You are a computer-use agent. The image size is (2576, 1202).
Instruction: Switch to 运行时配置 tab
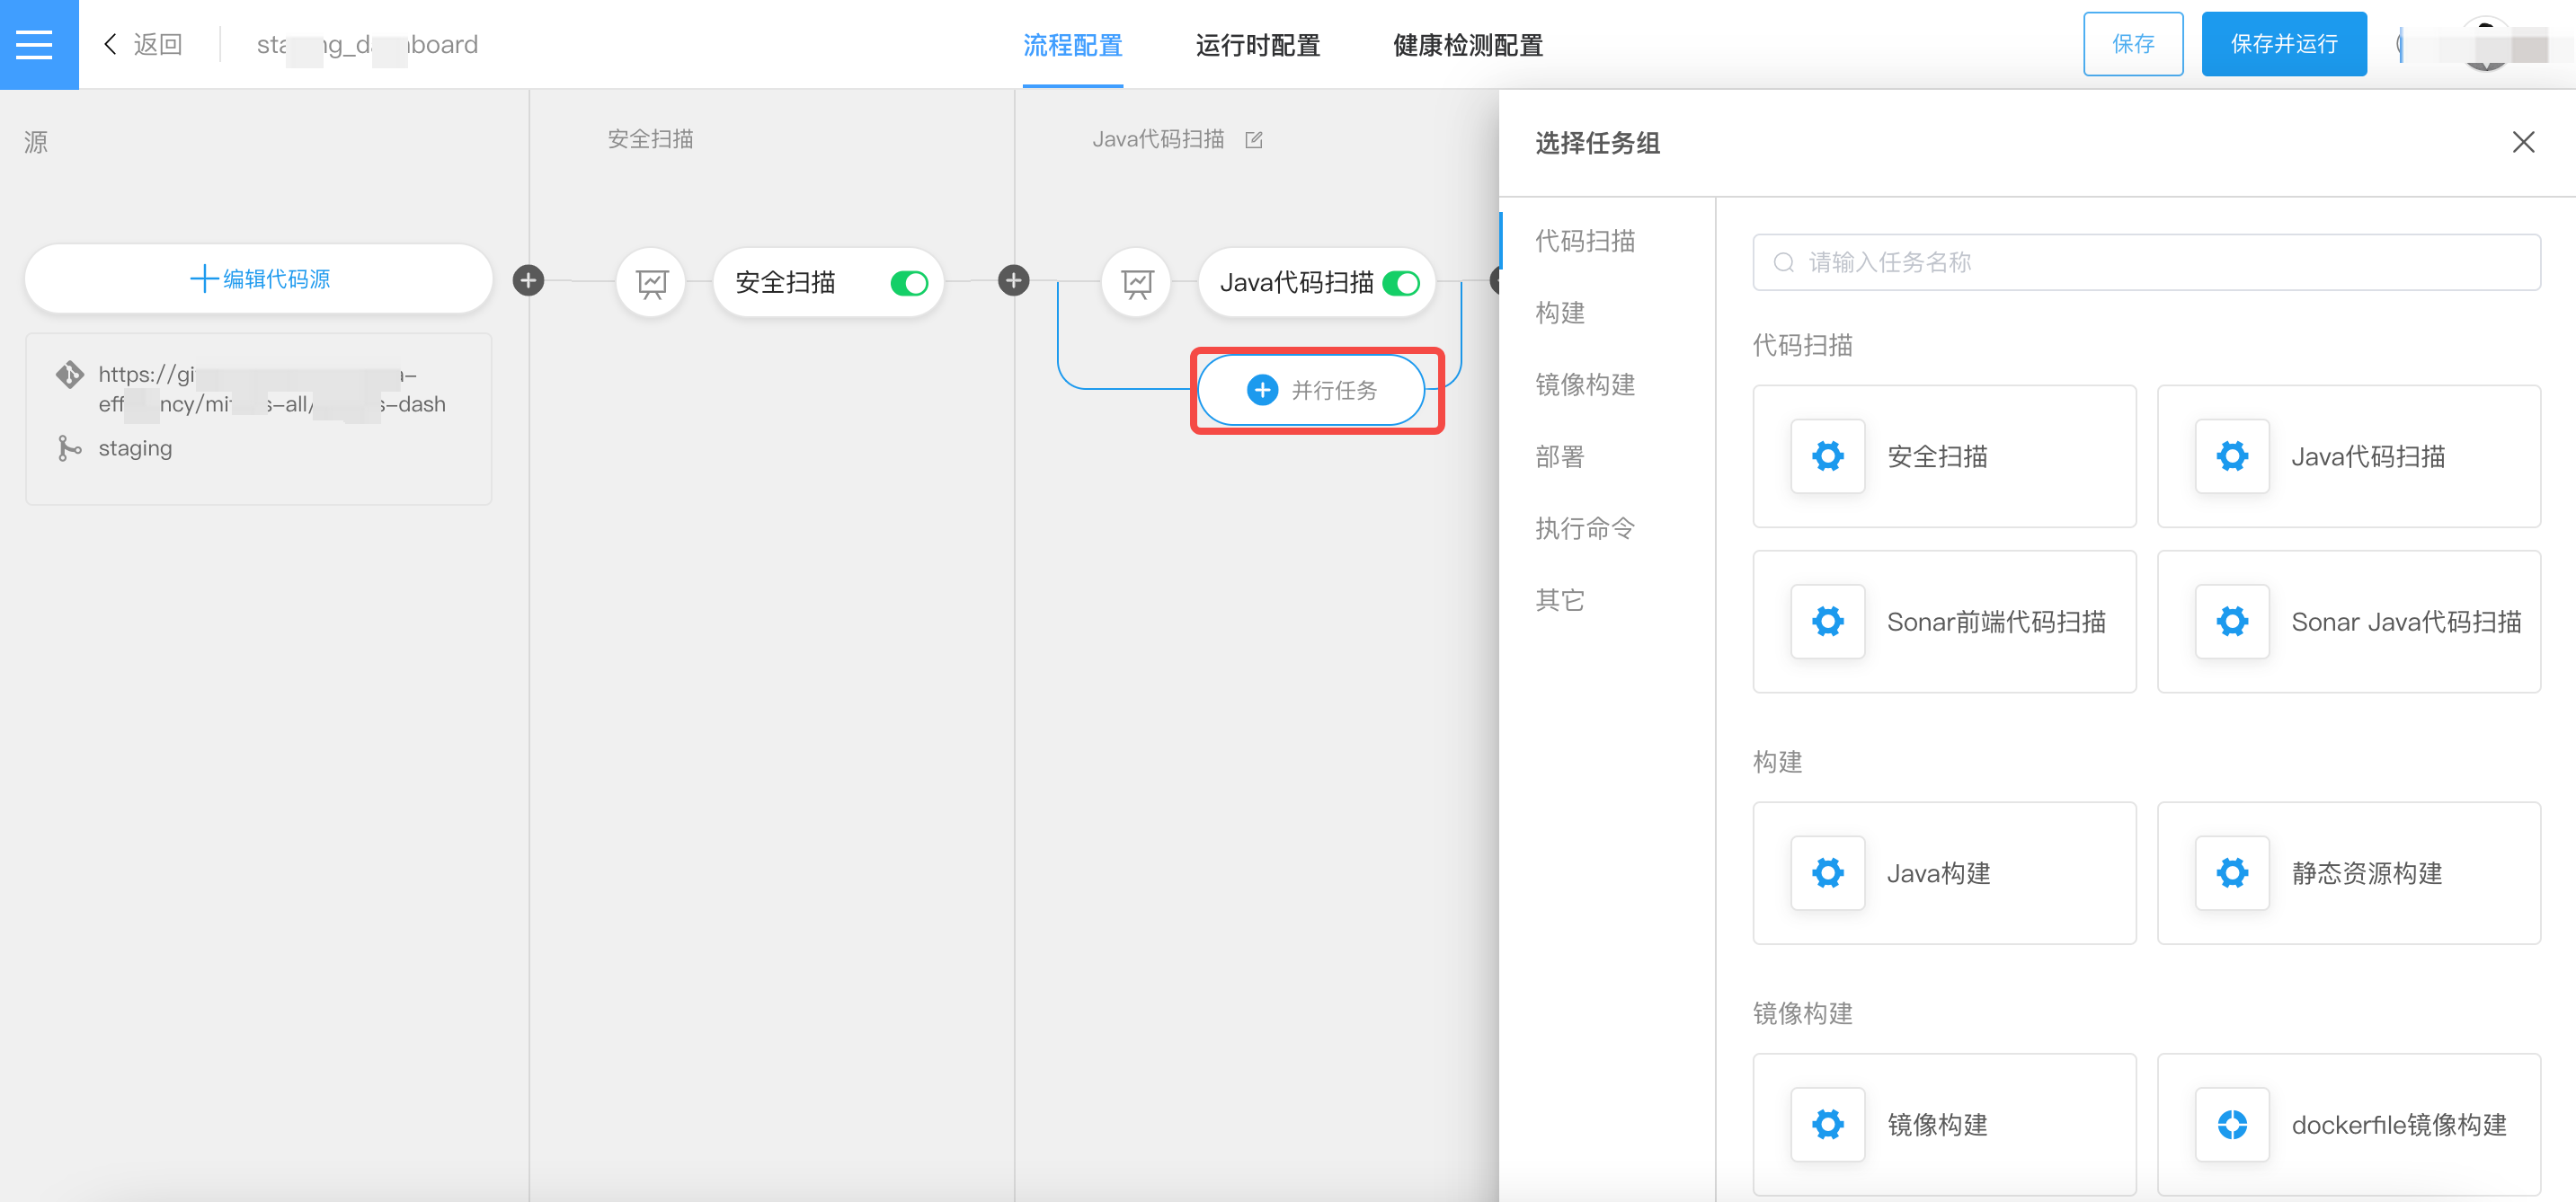[1257, 45]
